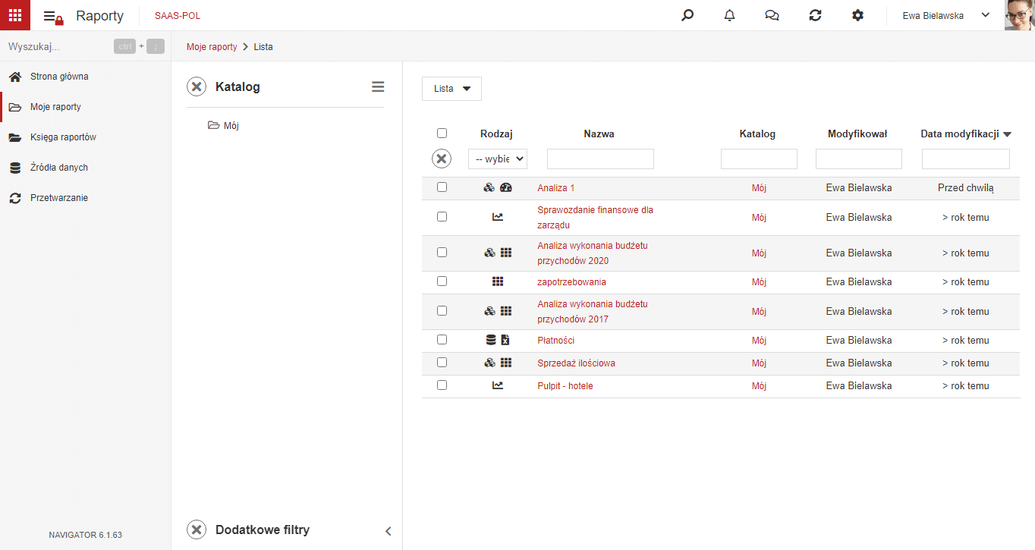Open notifications bell icon
The height and width of the screenshot is (550, 1035).
coord(730,15)
